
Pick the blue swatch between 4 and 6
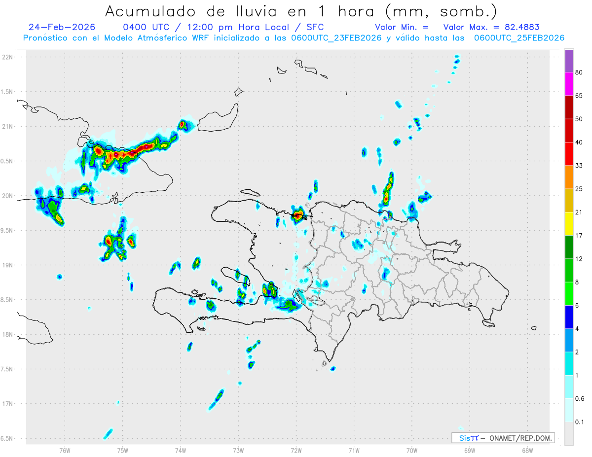click(569, 317)
